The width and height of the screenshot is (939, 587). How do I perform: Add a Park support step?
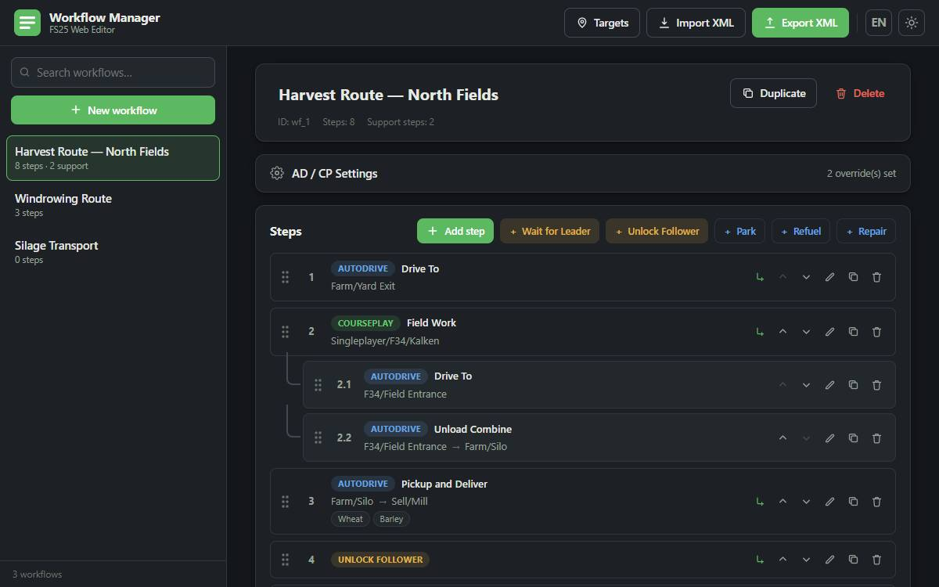click(739, 231)
